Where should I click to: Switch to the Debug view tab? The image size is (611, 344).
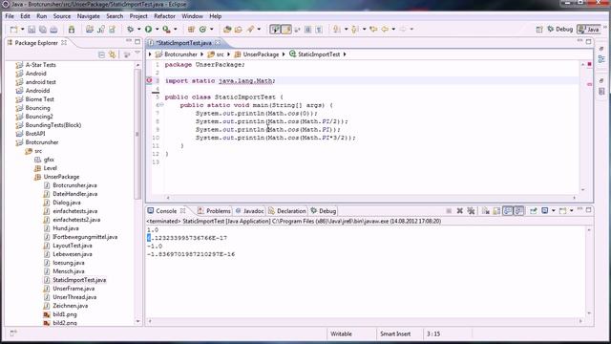(x=323, y=211)
